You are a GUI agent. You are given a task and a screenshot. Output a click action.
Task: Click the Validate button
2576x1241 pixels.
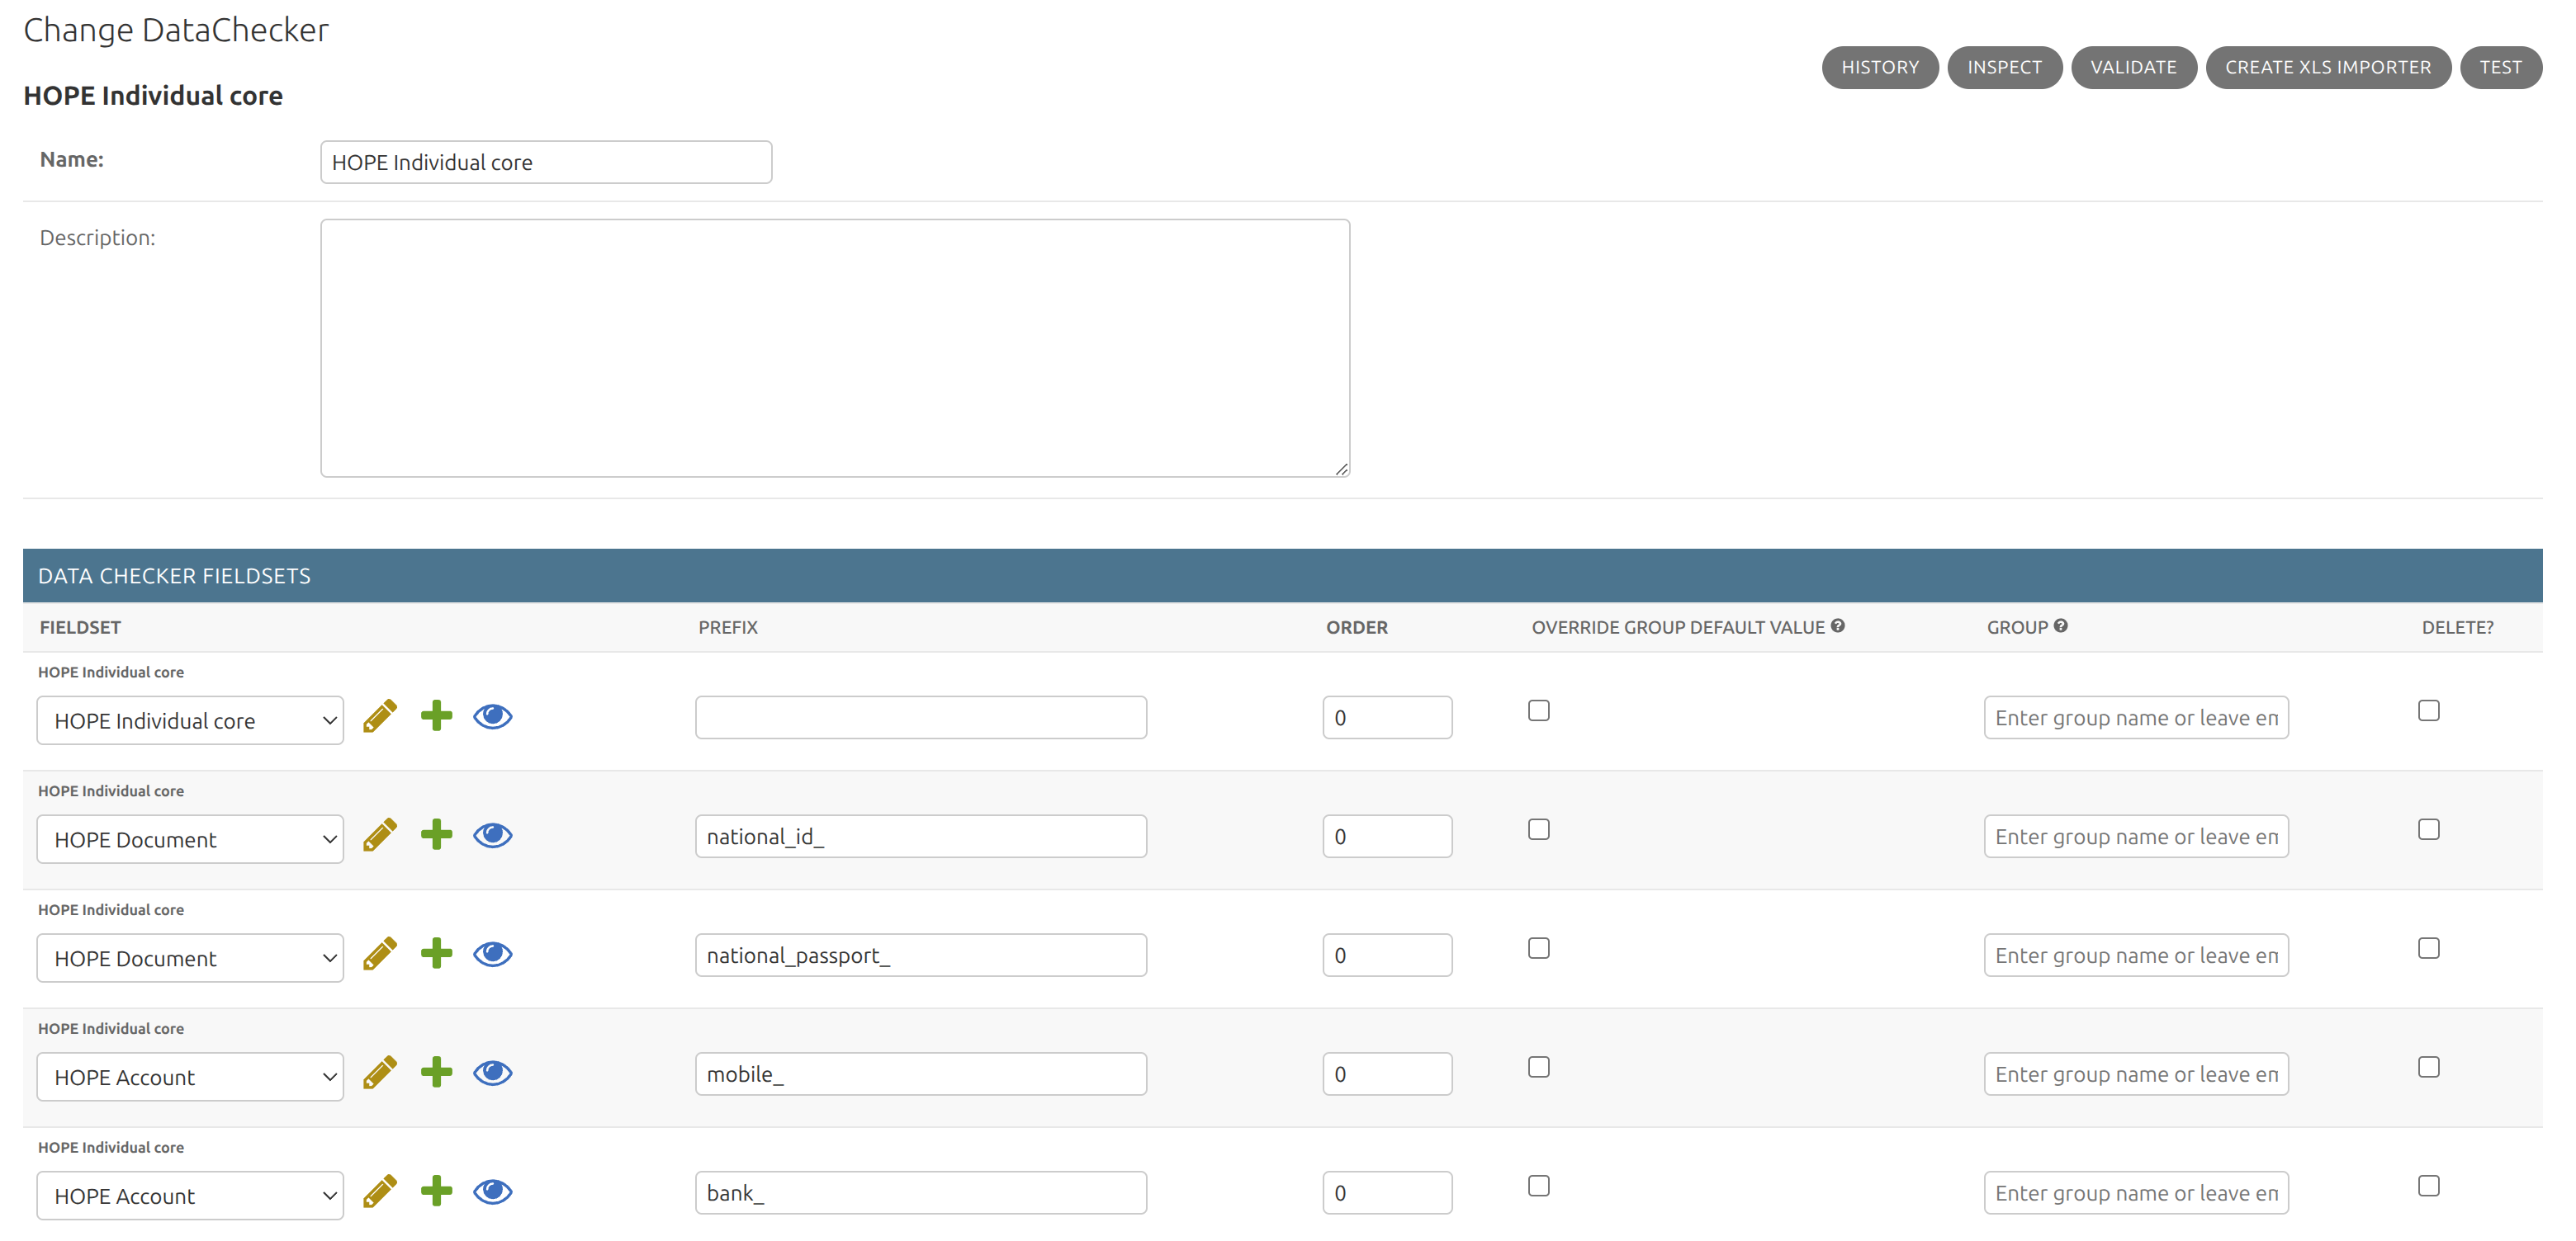point(2134,67)
